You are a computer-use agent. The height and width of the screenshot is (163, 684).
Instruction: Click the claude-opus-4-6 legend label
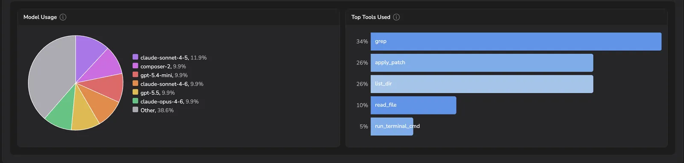point(162,102)
